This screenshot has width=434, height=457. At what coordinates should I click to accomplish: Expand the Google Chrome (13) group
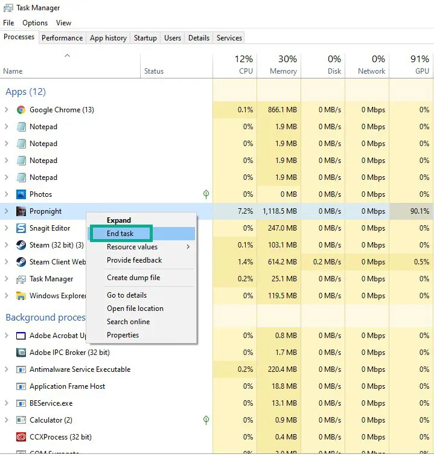[7, 110]
